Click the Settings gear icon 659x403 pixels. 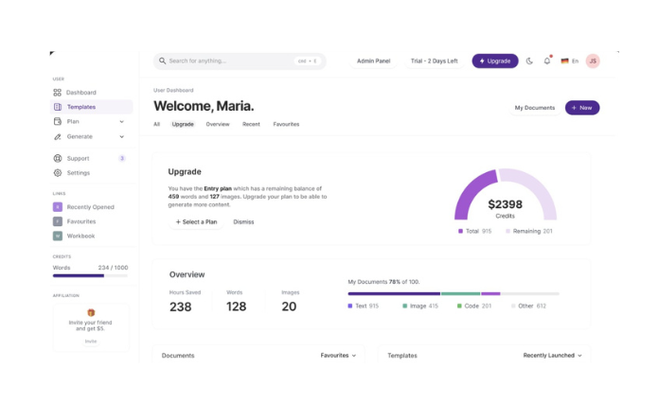[58, 172]
